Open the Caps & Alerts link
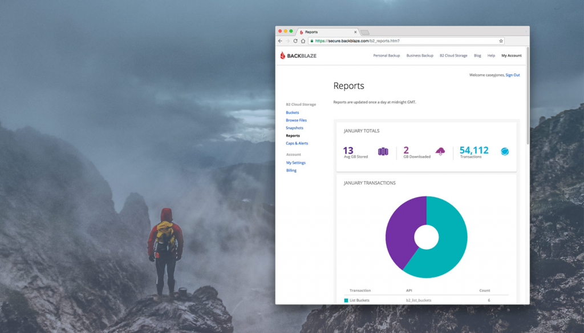The width and height of the screenshot is (584, 333). point(297,143)
